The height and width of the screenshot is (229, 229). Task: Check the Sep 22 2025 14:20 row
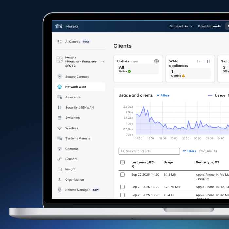point(122,175)
